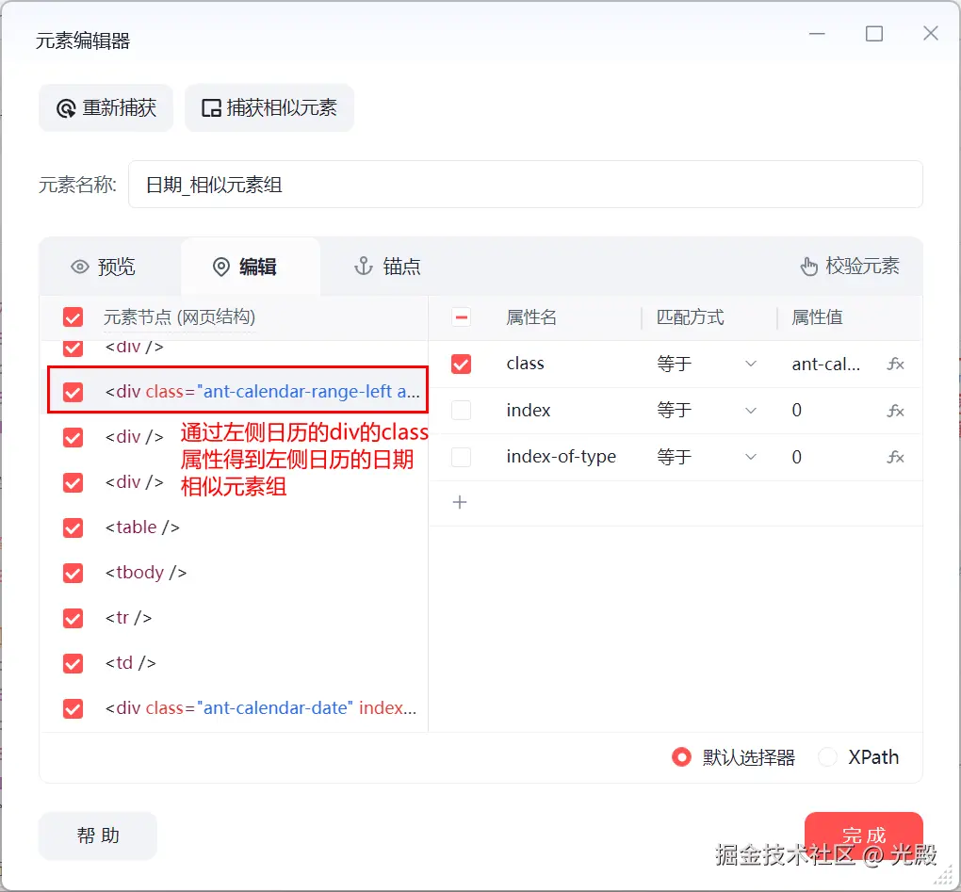Select the tr tree node

click(x=128, y=618)
